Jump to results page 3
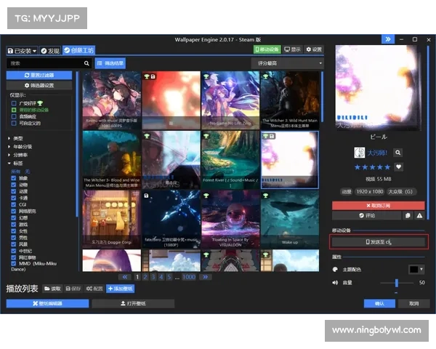436x349 pixels. (153, 277)
